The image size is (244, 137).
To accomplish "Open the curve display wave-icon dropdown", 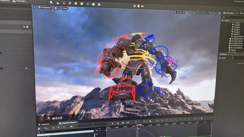I will coord(46,128).
